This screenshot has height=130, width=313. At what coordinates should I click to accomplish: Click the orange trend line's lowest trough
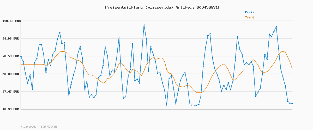(200, 93)
